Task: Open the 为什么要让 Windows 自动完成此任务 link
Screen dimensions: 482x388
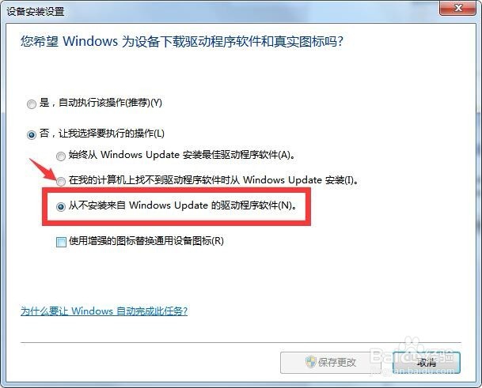Action: pyautogui.click(x=104, y=311)
